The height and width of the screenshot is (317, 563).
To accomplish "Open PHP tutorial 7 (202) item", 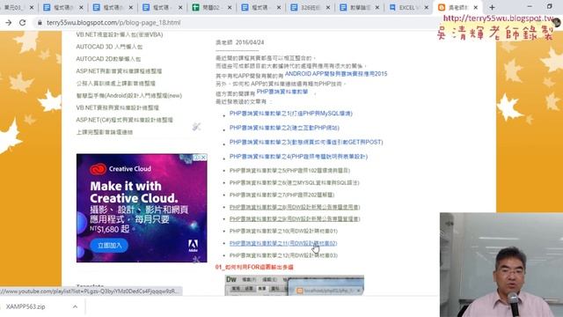I will pyautogui.click(x=281, y=195).
